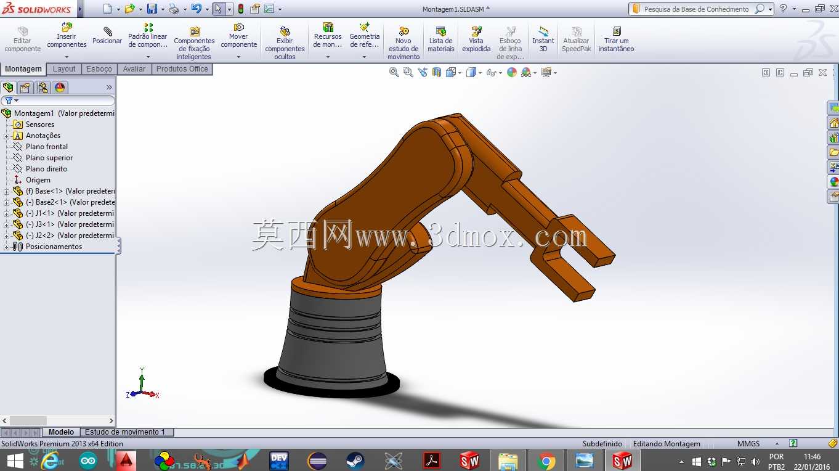
Task: Click the Open file folder icon
Action: point(129,9)
